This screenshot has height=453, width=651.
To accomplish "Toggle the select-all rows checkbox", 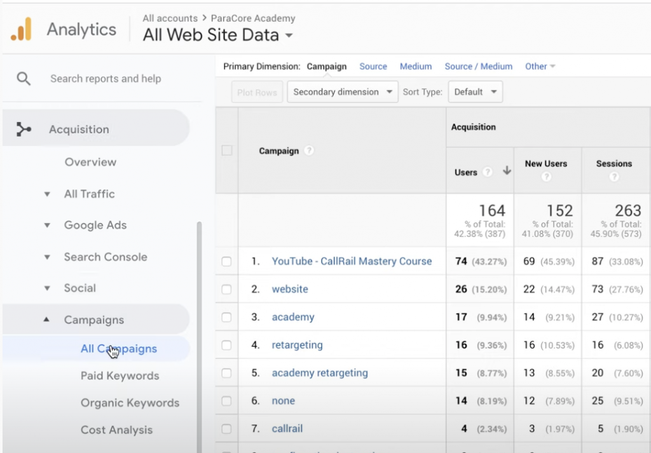I will tap(227, 150).
